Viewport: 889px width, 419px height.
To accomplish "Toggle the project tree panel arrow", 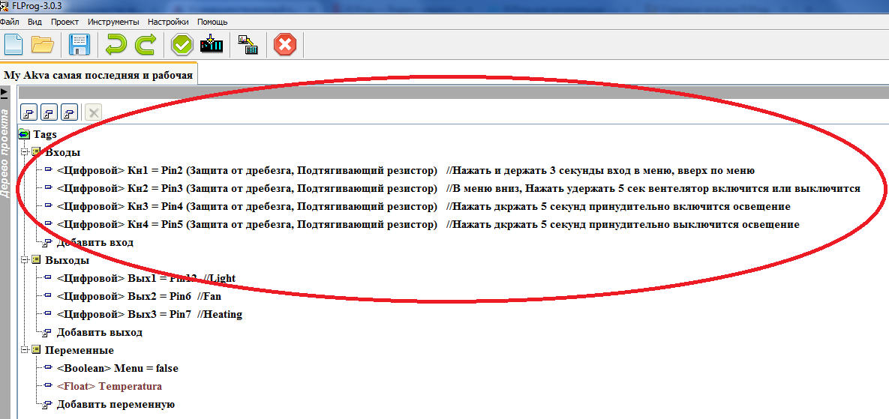I will click(5, 94).
